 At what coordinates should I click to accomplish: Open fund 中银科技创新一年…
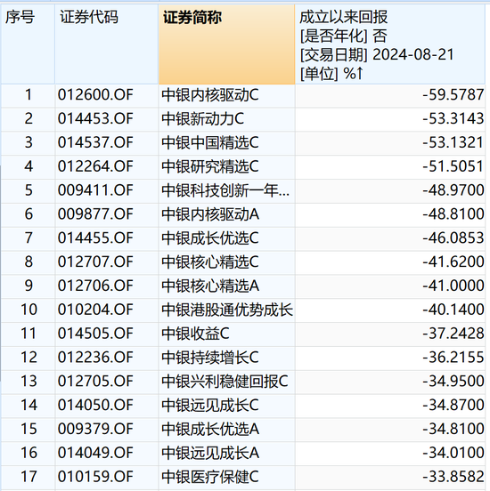225,190
